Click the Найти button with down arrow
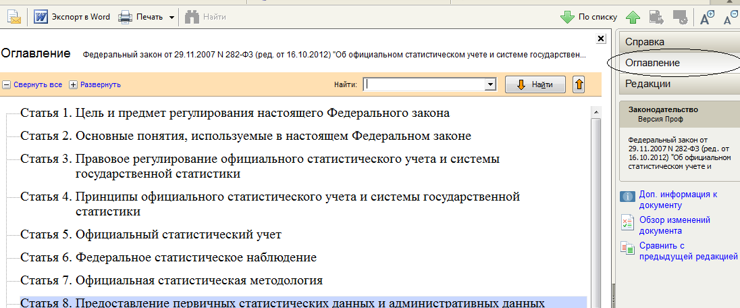 535,84
